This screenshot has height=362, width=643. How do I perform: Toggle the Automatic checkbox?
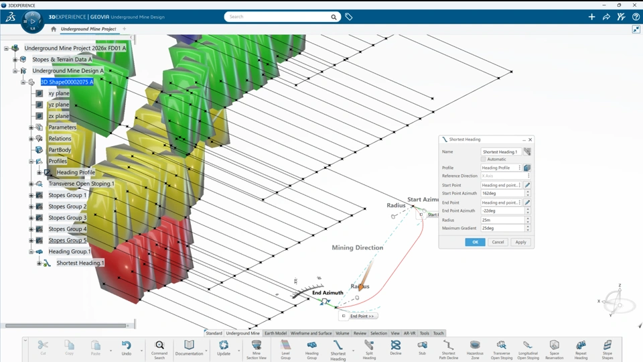(x=484, y=160)
